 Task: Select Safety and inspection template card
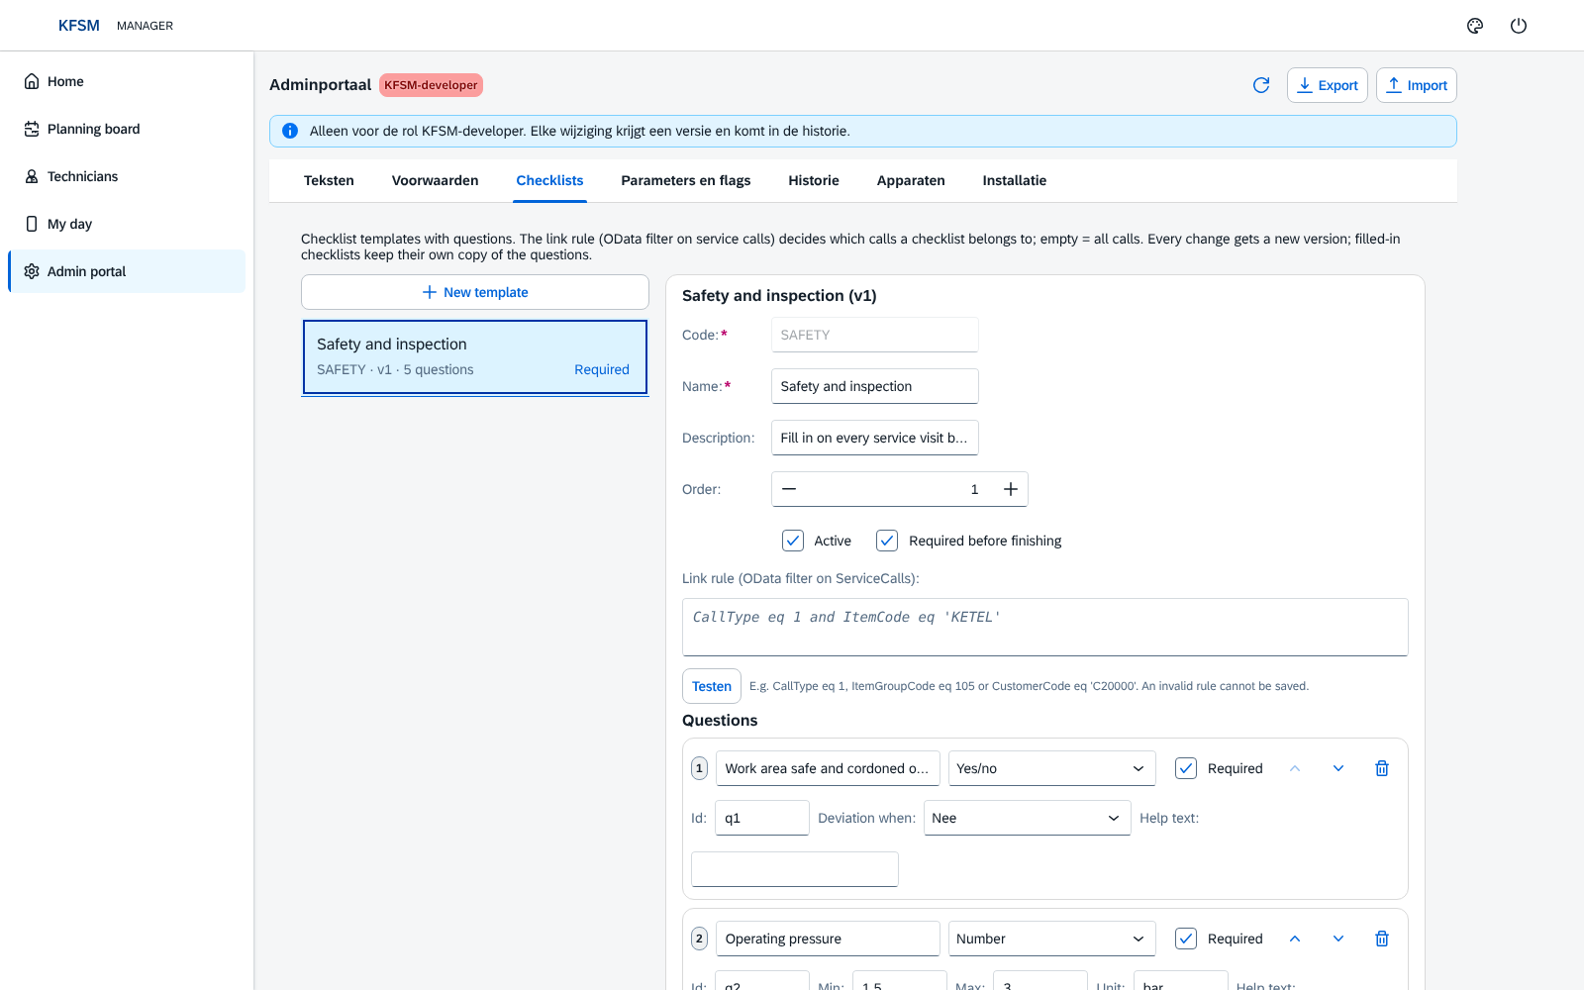click(475, 356)
